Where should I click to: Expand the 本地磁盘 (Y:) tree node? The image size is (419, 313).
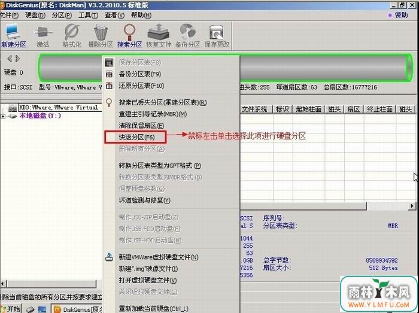(x=3, y=116)
